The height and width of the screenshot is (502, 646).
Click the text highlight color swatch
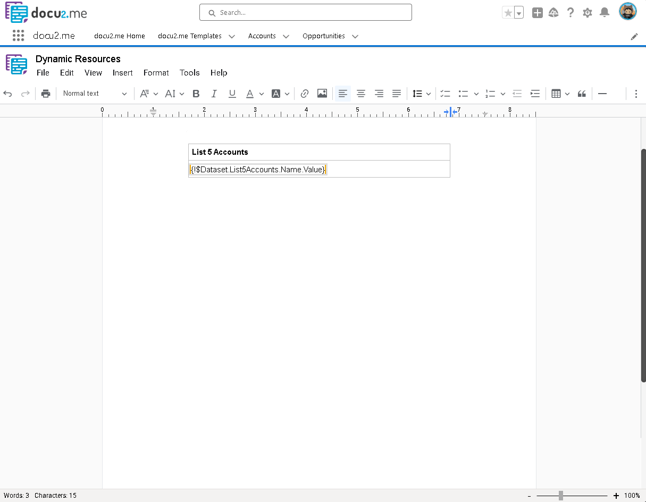click(276, 94)
